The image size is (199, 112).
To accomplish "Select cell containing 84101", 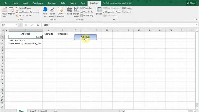I will 25,37.
